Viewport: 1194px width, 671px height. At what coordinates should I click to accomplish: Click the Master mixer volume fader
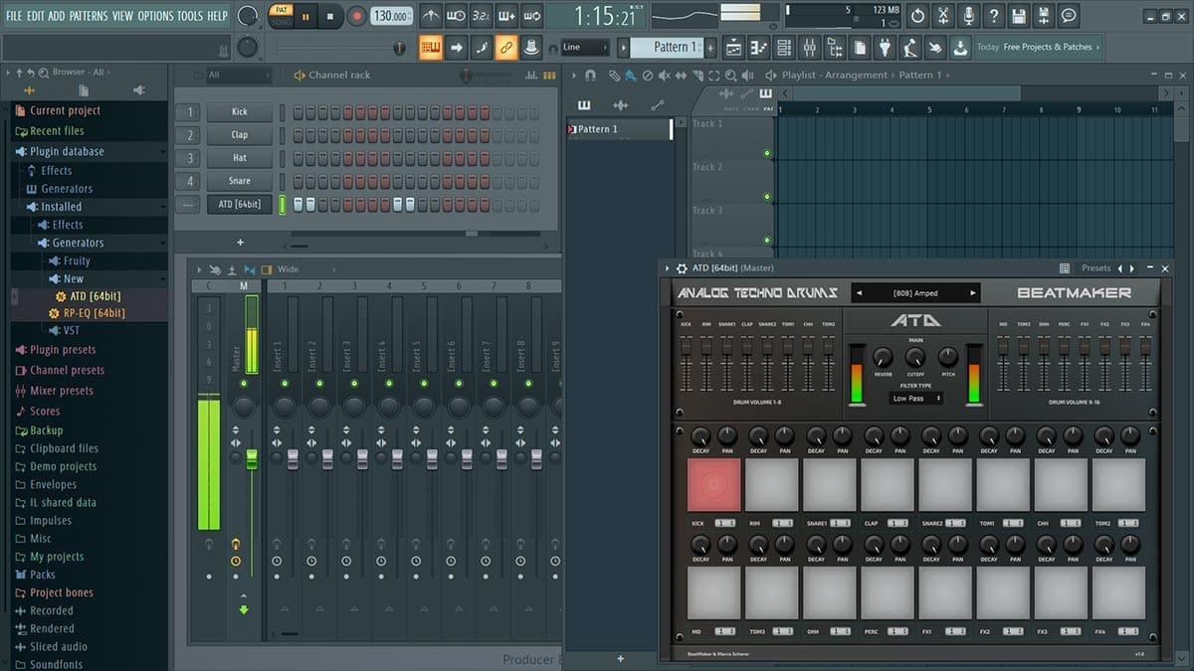pos(252,458)
